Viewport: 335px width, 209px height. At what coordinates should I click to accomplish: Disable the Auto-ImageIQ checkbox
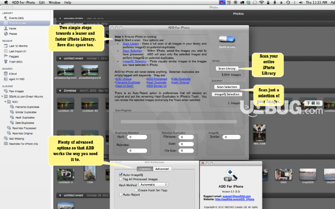[121, 174]
